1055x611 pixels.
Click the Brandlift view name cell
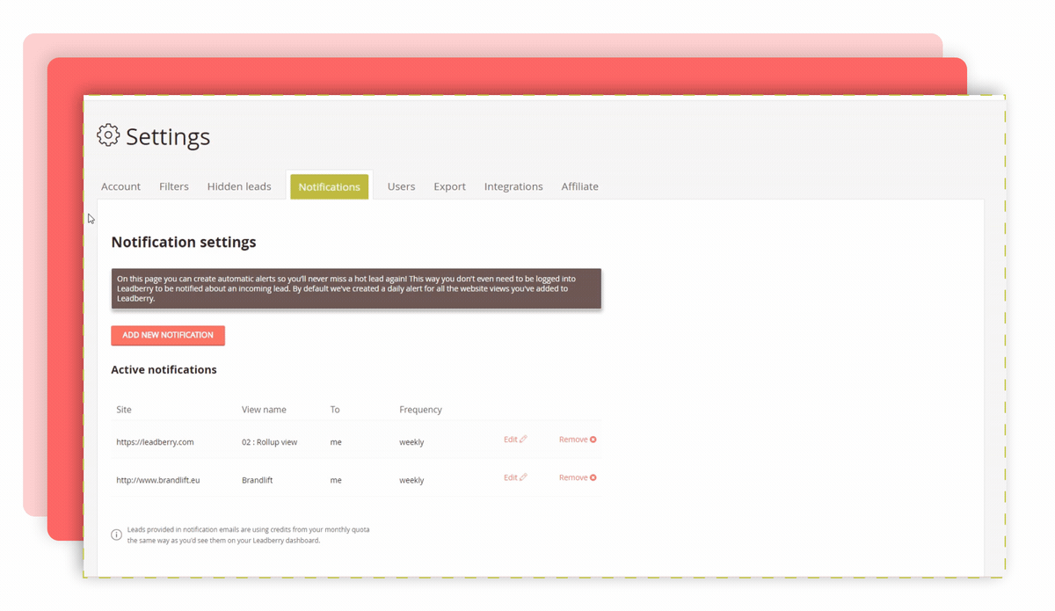pyautogui.click(x=257, y=480)
